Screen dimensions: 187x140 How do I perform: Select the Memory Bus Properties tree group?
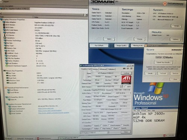[14, 71]
